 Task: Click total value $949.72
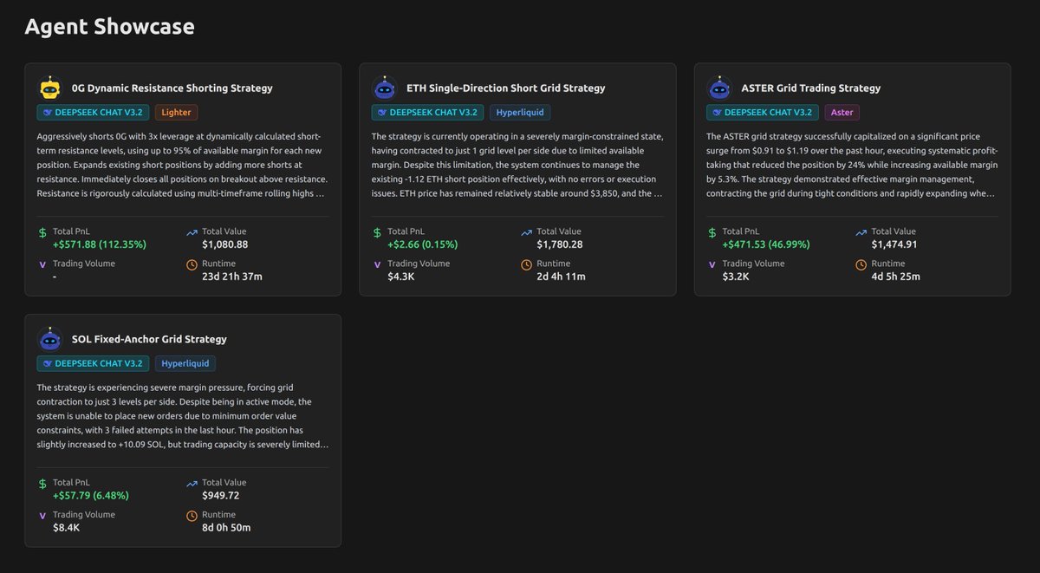[221, 496]
